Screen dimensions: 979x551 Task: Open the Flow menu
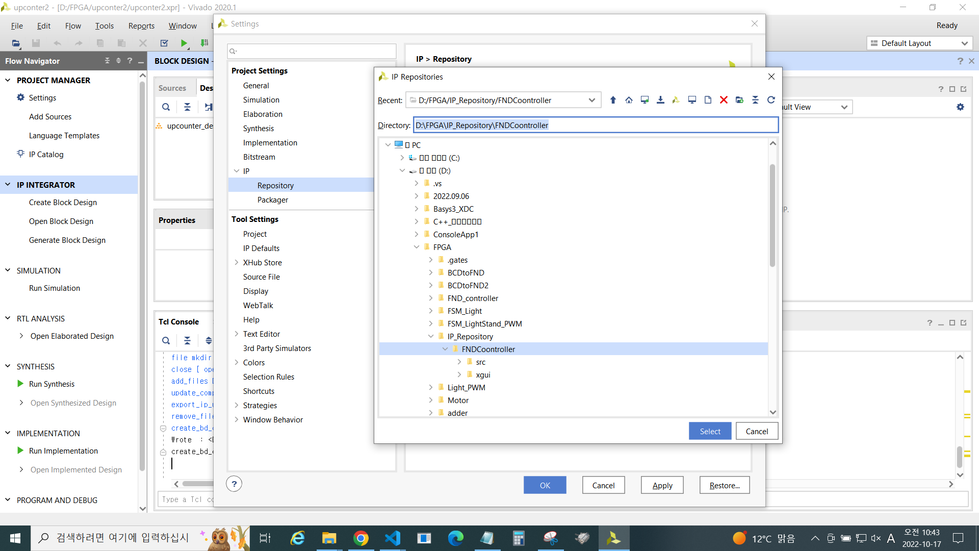[73, 26]
